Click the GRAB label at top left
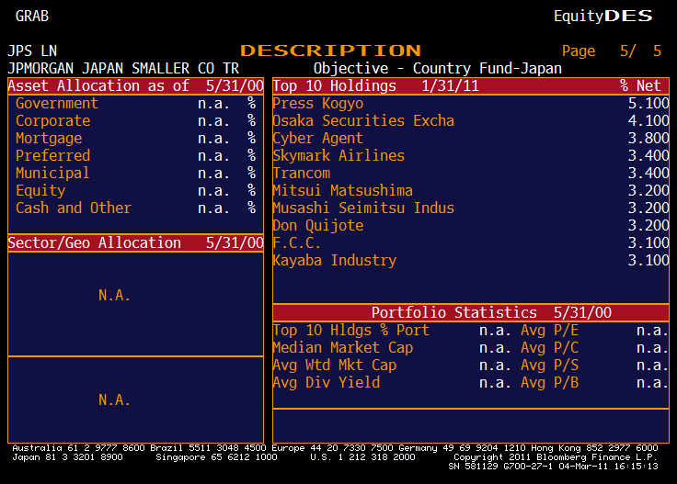This screenshot has width=677, height=484. 32,16
